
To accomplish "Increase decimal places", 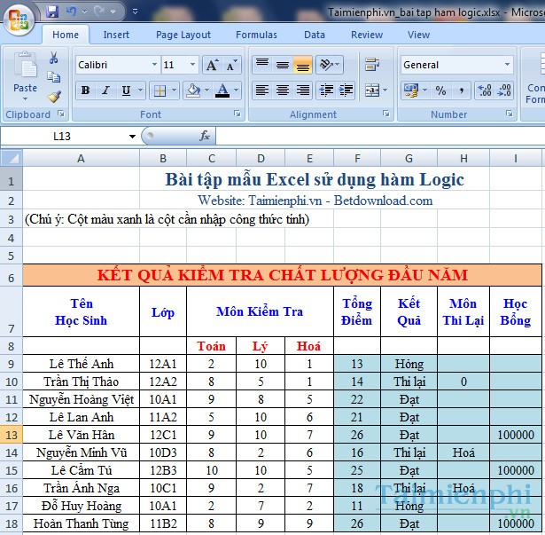I will 485,90.
